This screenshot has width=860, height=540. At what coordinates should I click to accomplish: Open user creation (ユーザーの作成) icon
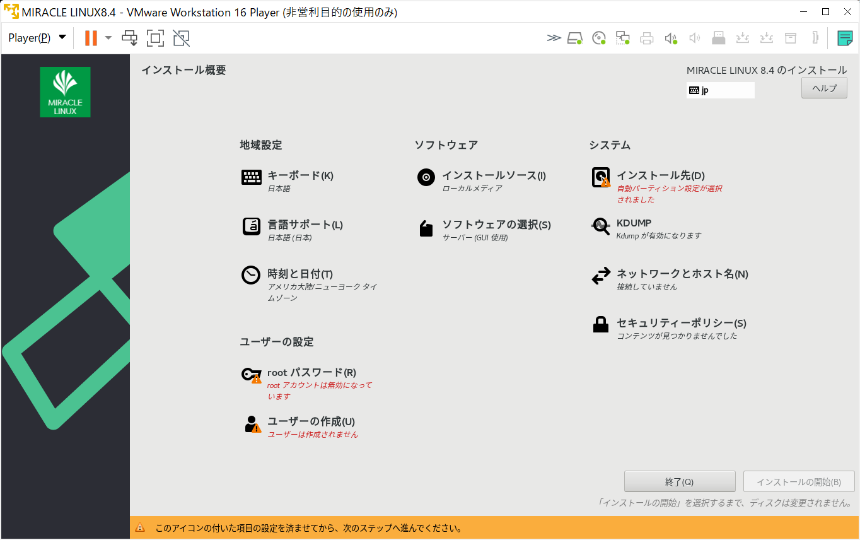click(252, 424)
